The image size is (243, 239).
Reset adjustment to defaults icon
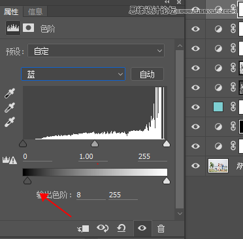tap(121, 229)
